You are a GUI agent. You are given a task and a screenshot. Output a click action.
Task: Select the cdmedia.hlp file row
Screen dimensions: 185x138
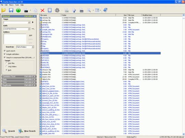coord(100,18)
